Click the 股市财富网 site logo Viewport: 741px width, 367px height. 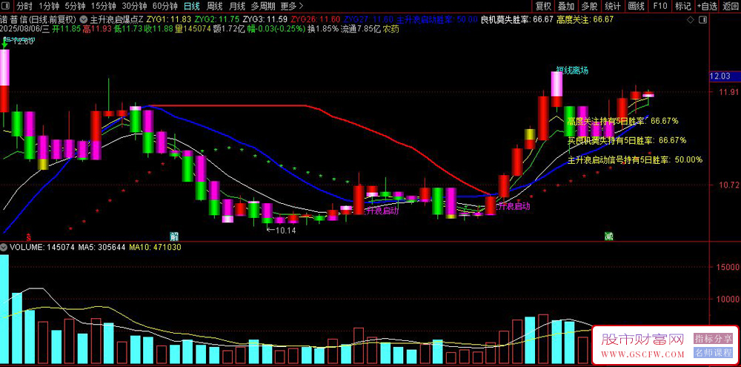642,339
